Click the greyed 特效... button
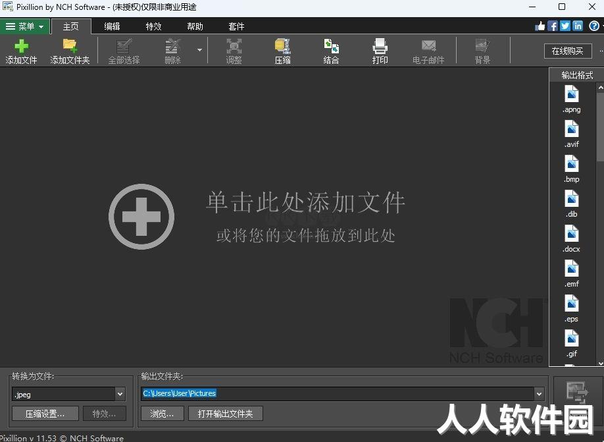Screen dimensions: 604x442 (104, 414)
